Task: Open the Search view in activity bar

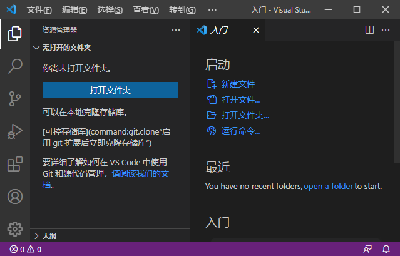Action: 15,66
